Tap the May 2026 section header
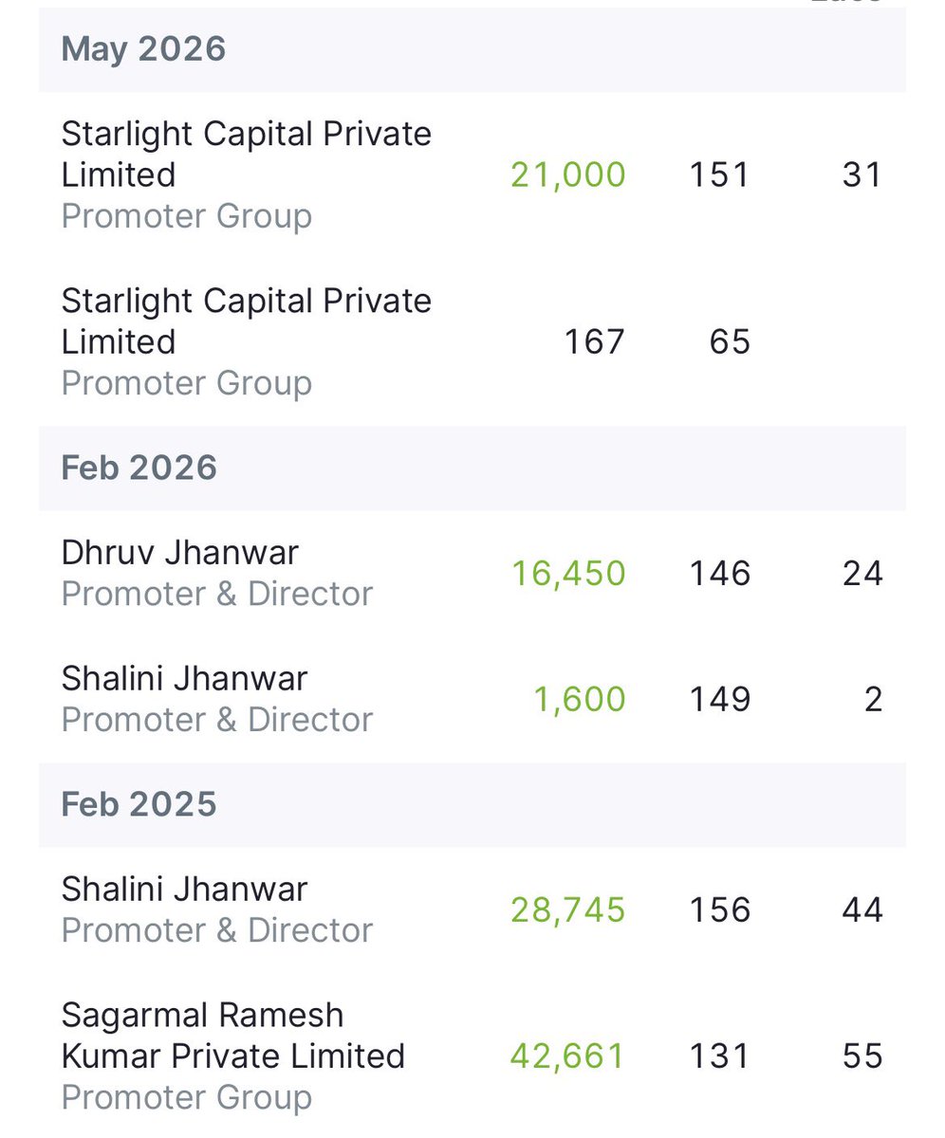This screenshot has width=945, height=1138. (472, 49)
